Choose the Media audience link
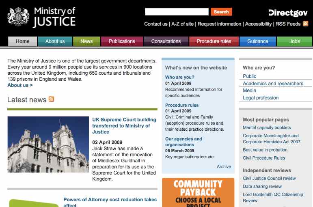 click(x=249, y=91)
